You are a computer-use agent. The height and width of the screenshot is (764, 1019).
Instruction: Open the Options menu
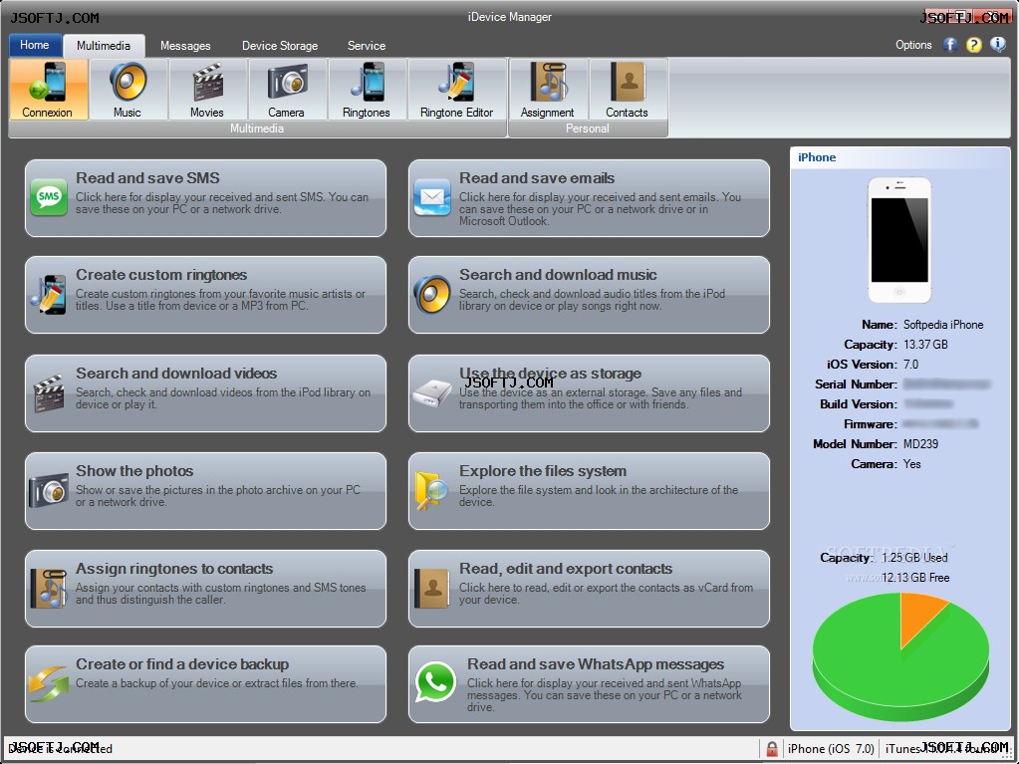pyautogui.click(x=913, y=45)
